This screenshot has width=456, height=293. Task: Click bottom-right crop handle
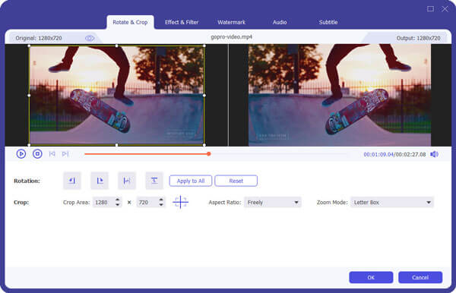click(x=204, y=145)
